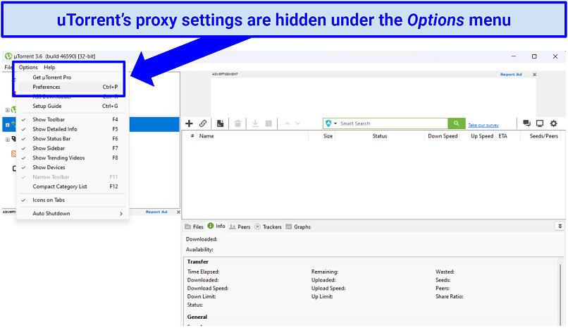Uncheck Show Status Bar in the menu

51,139
